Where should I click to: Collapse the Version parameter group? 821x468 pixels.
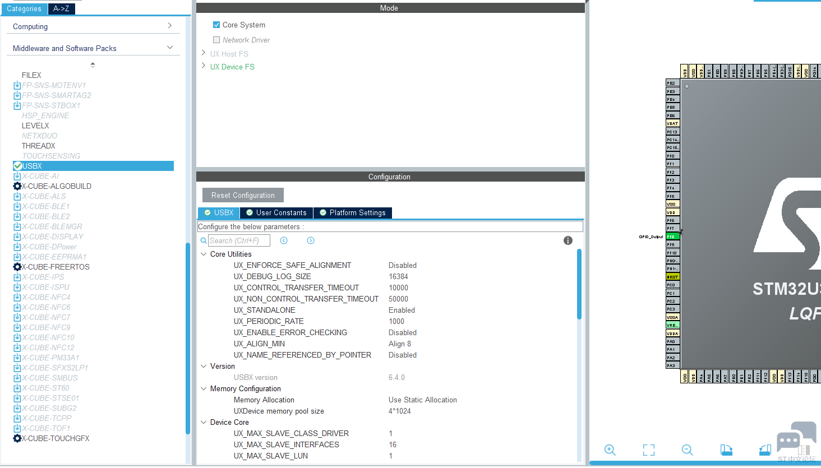(204, 366)
